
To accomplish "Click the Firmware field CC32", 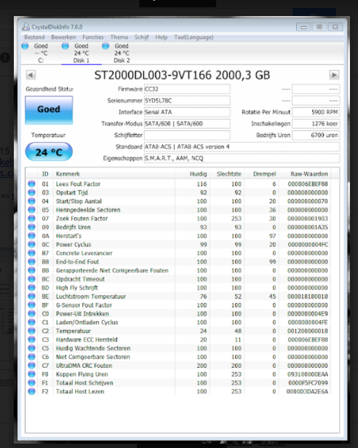I will point(187,89).
